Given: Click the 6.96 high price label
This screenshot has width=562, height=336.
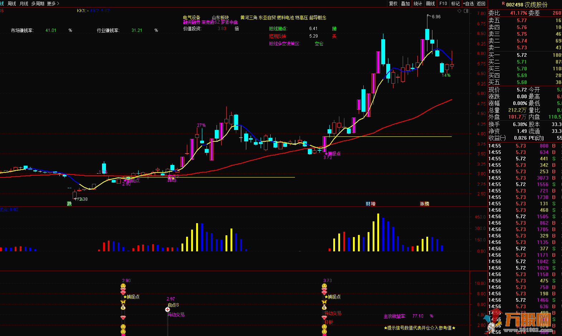Looking at the screenshot, I should point(436,17).
